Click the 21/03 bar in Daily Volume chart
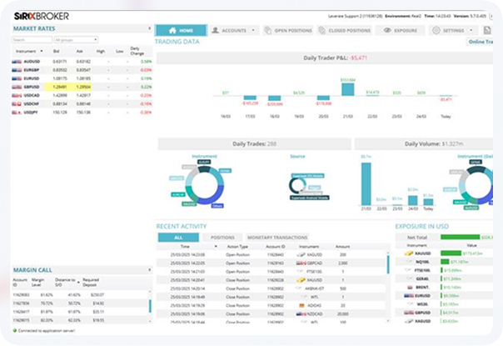This screenshot has height=346, width=503. [366, 184]
